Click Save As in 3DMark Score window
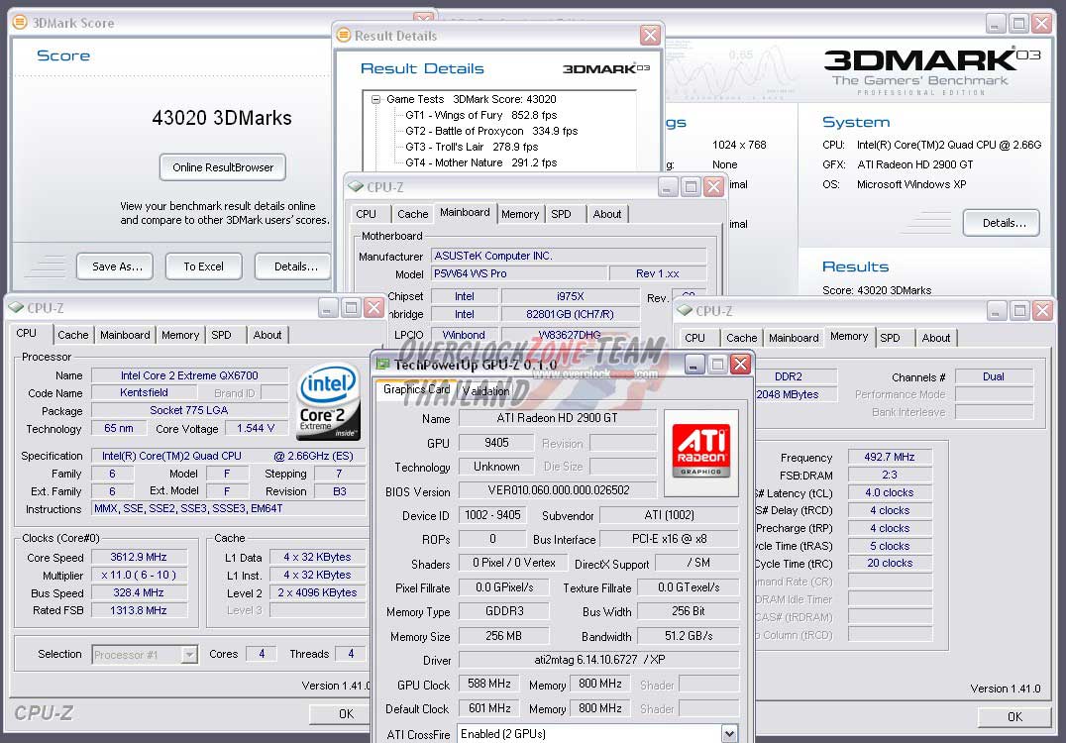The width and height of the screenshot is (1066, 743). pos(115,266)
